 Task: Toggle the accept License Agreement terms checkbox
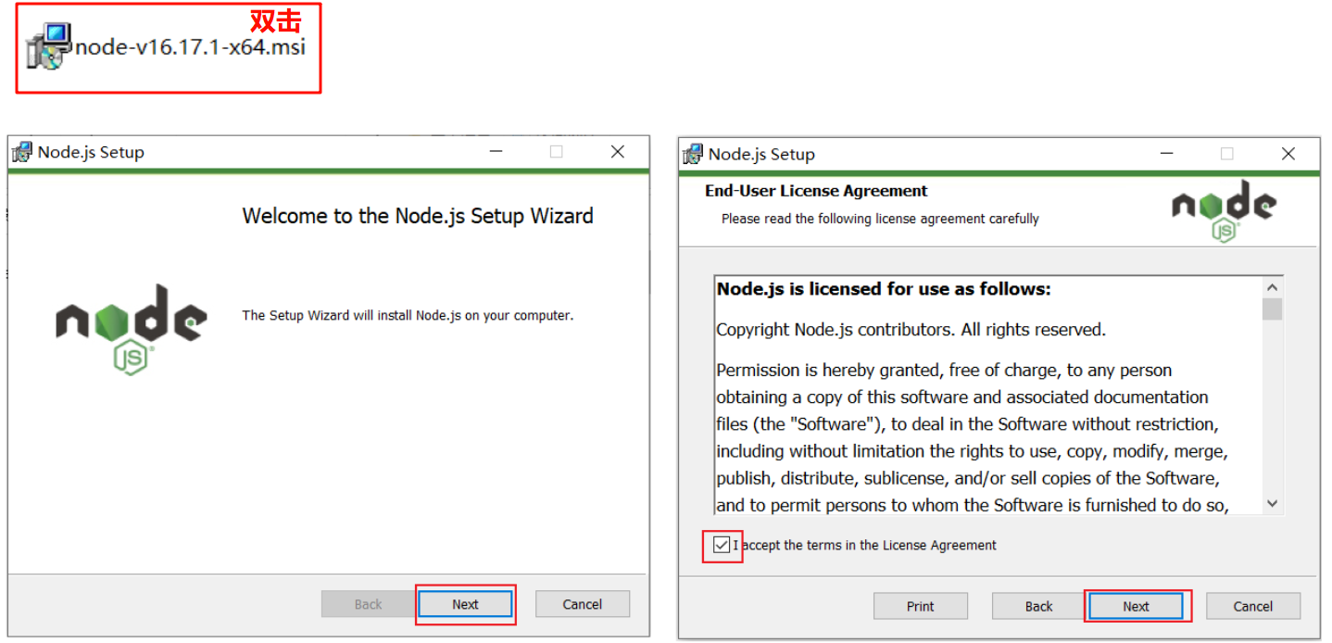[x=722, y=545]
